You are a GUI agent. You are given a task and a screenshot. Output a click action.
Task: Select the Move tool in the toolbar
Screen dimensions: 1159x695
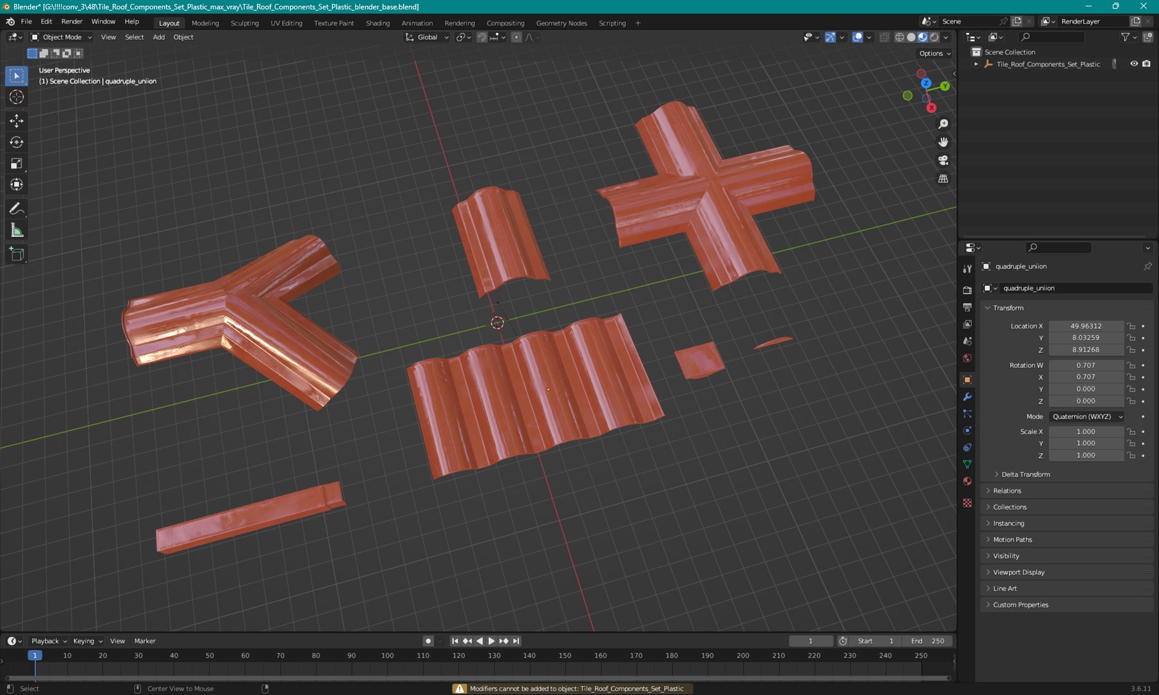17,120
